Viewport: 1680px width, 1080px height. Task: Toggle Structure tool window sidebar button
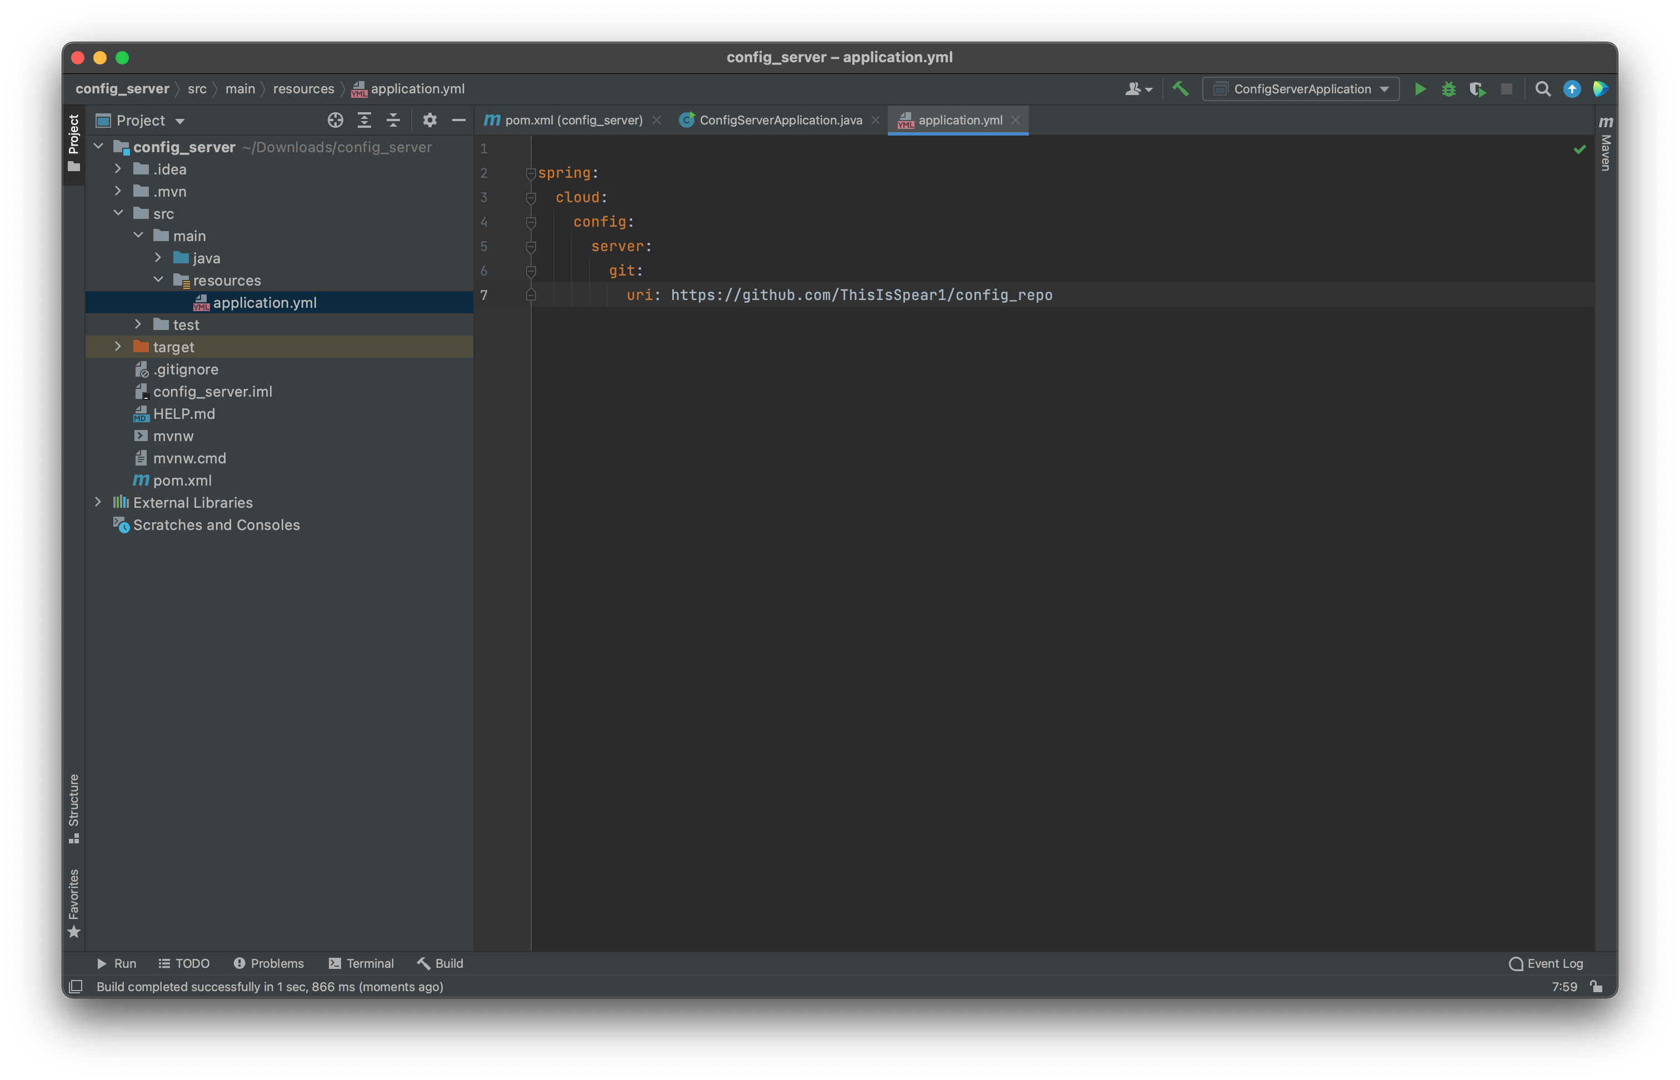74,808
